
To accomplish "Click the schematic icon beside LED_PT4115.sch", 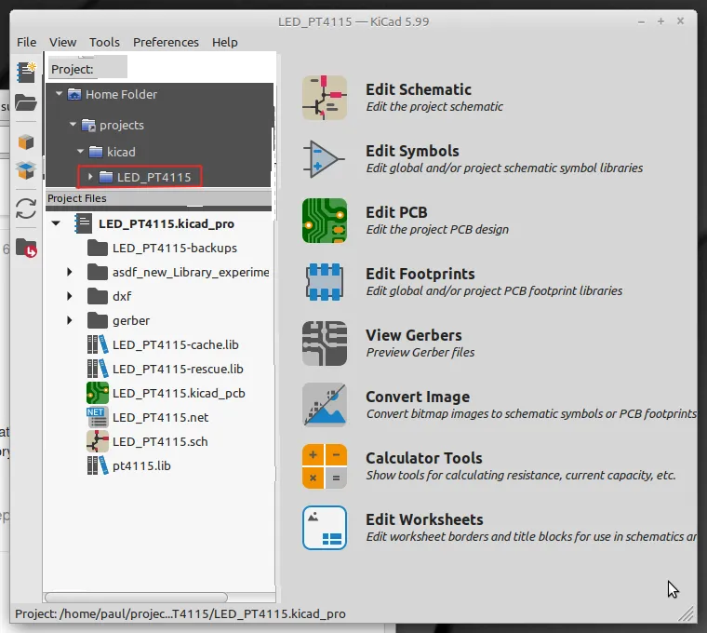I will (x=98, y=441).
